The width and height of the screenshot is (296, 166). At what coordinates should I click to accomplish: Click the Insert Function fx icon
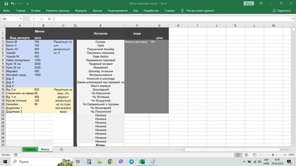pos(49,19)
